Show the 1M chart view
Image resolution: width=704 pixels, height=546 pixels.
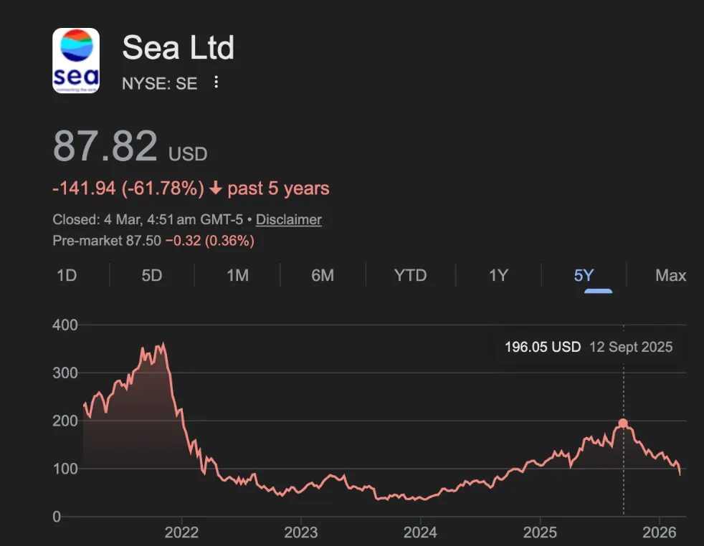237,276
